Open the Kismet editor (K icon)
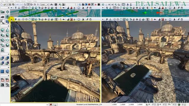This screenshot has height=106, width=189. tap(60, 5)
